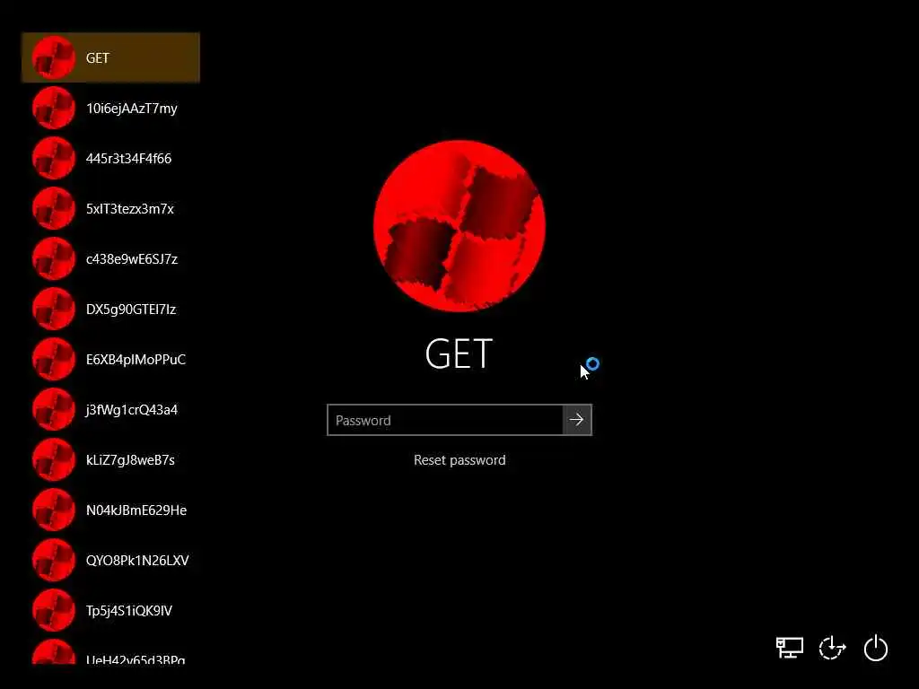The width and height of the screenshot is (919, 689).
Task: Click the GET account name in user list
Action: [x=97, y=58]
